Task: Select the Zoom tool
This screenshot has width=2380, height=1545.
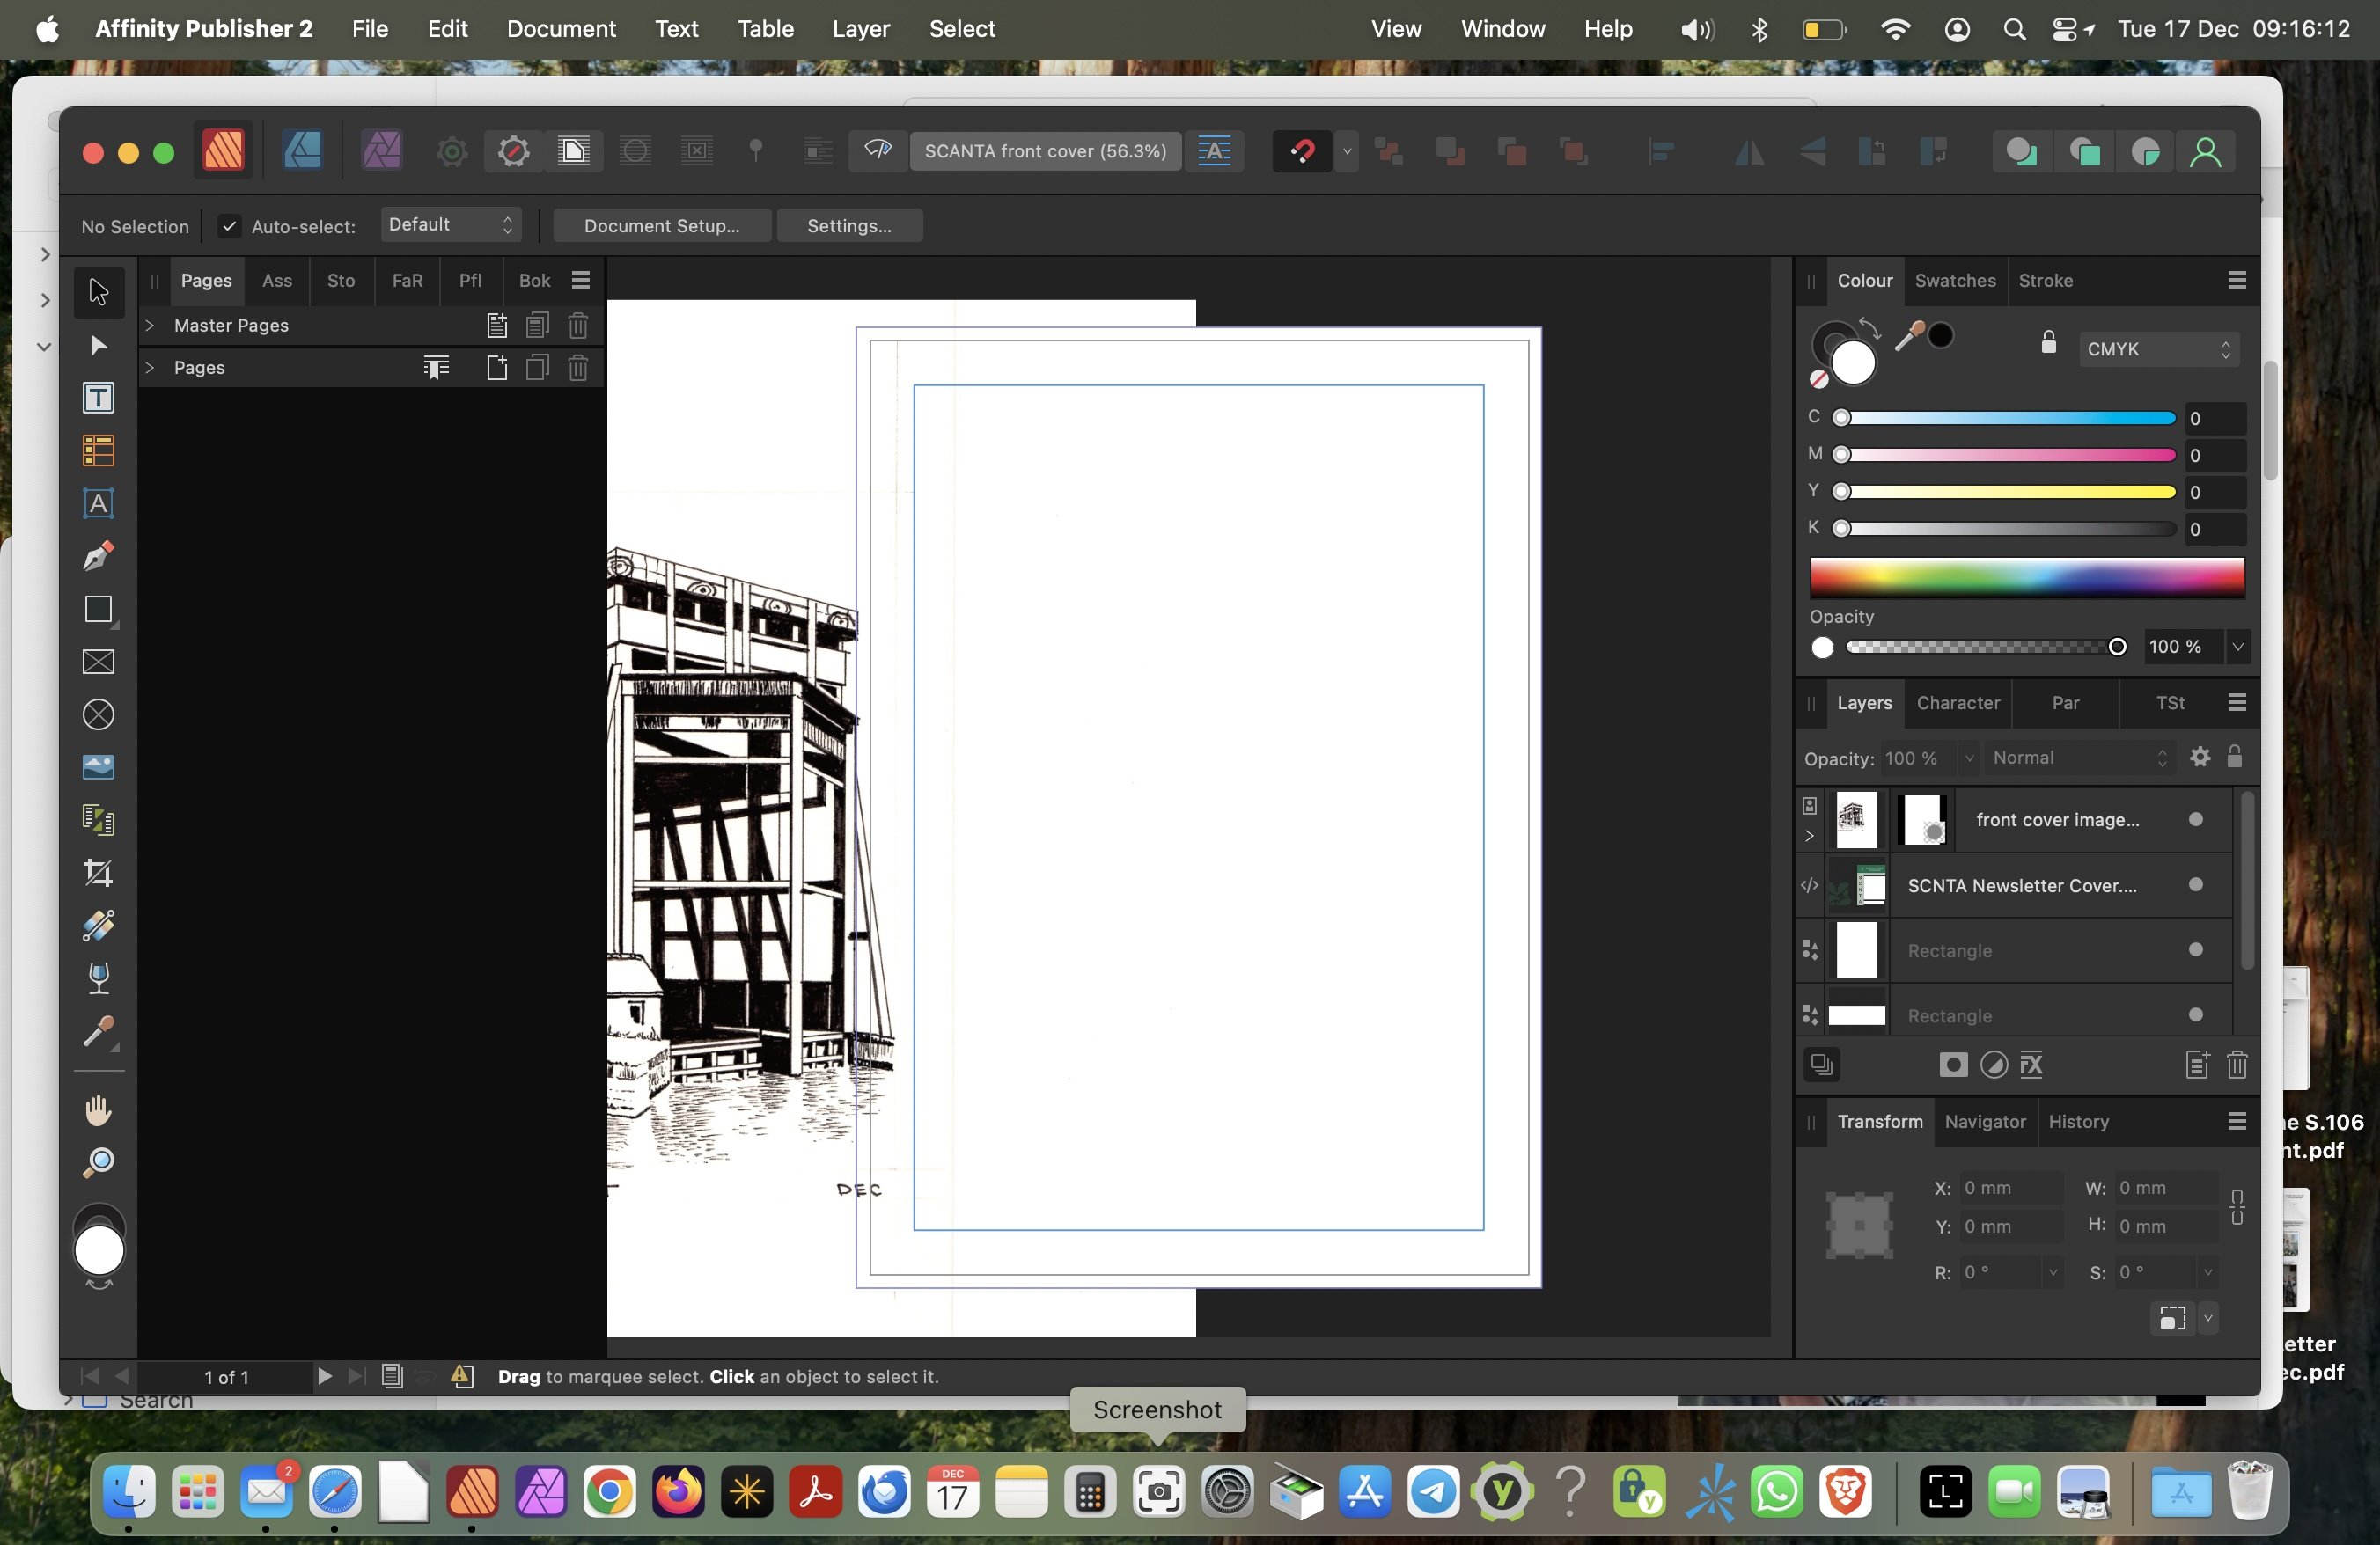Action: pos(98,1162)
